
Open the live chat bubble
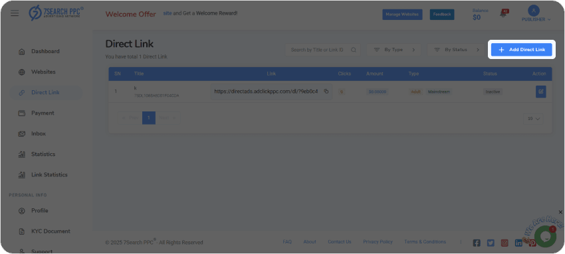coord(545,236)
